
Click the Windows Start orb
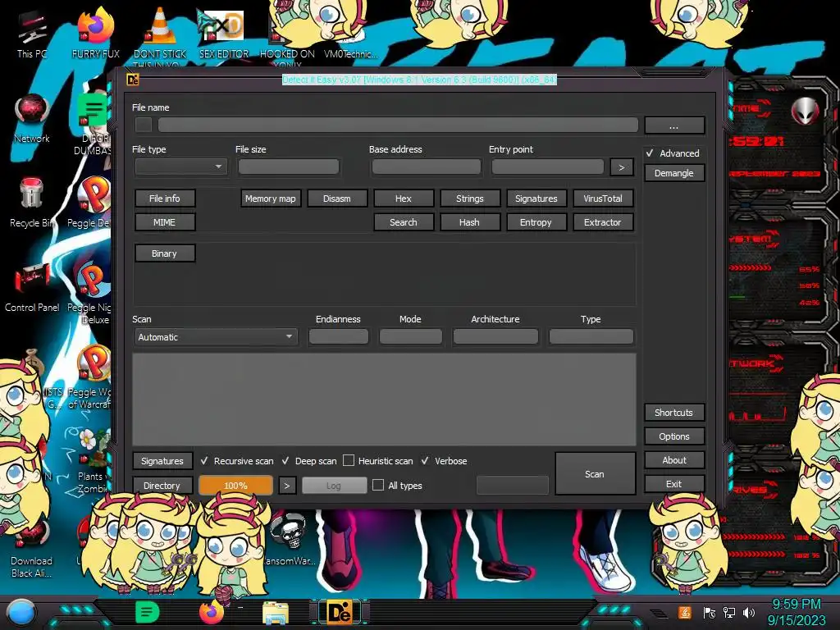(x=21, y=613)
